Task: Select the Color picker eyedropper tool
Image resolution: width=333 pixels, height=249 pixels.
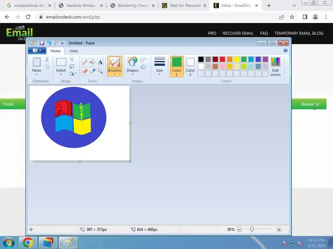Action: 93,71
